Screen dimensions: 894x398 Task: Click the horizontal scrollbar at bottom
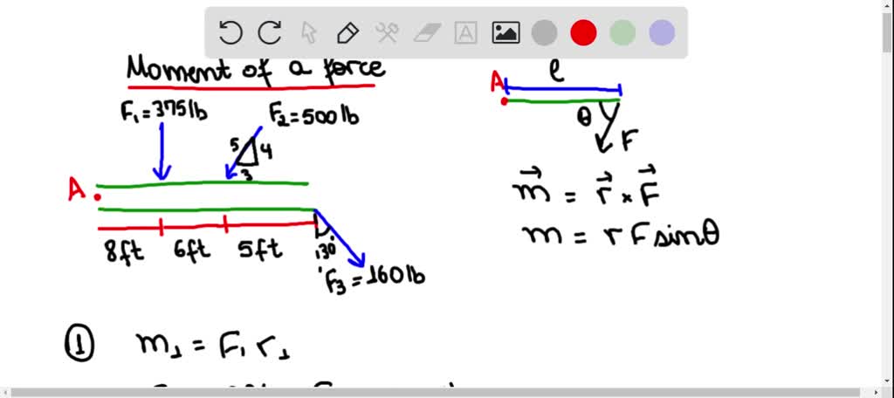442,393
